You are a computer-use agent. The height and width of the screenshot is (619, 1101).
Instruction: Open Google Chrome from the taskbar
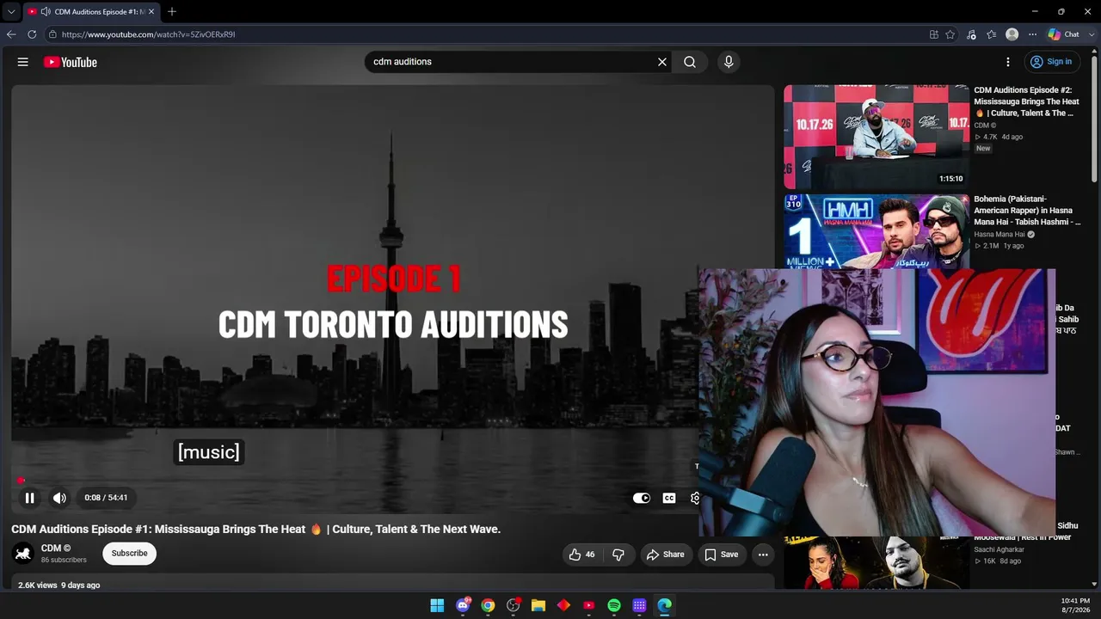(488, 605)
